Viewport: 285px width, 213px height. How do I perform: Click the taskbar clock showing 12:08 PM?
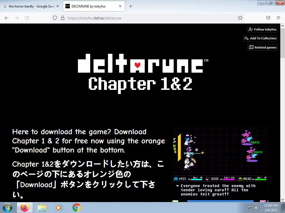pyautogui.click(x=271, y=208)
